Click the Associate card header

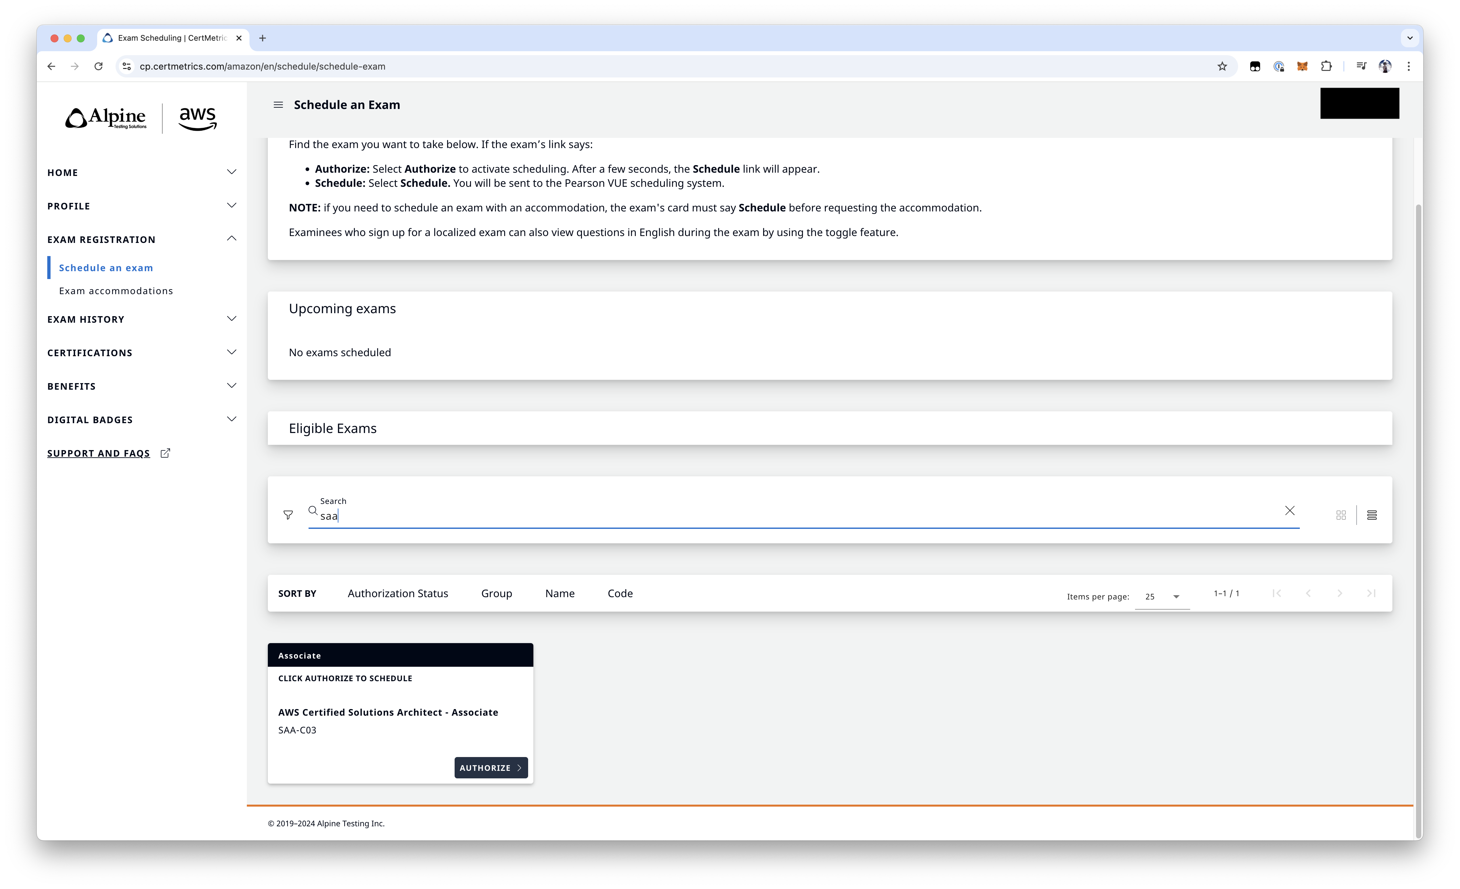[400, 655]
